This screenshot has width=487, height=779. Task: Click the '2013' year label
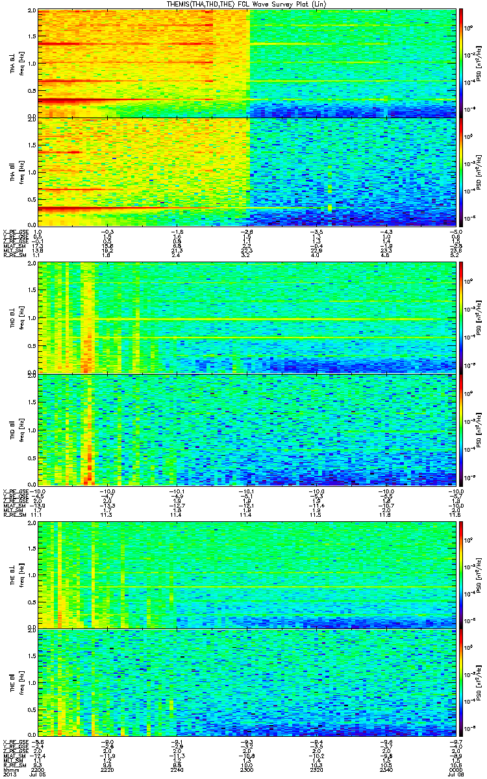tap(9, 776)
